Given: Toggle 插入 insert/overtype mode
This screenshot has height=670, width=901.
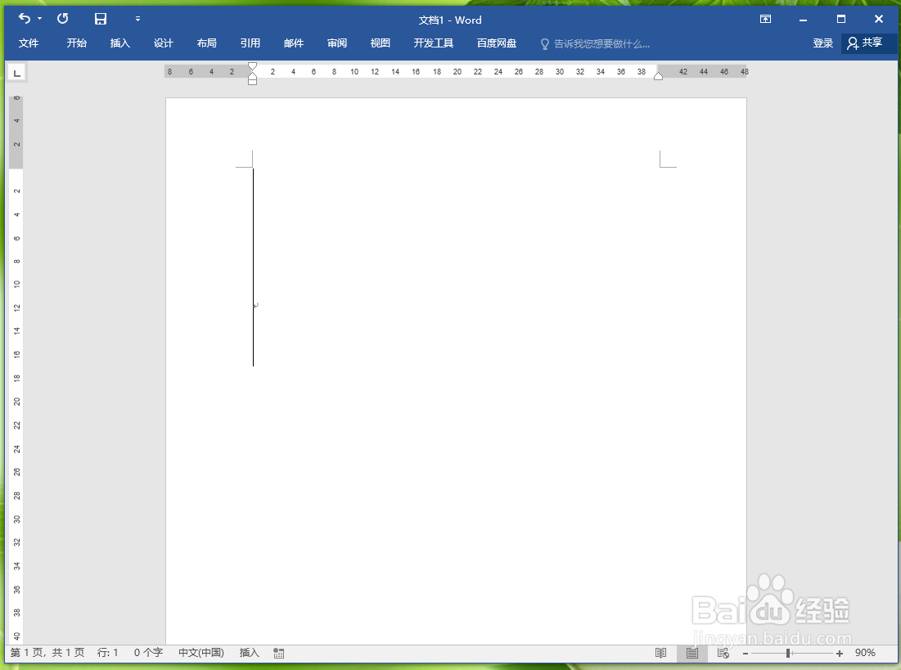Looking at the screenshot, I should 250,653.
